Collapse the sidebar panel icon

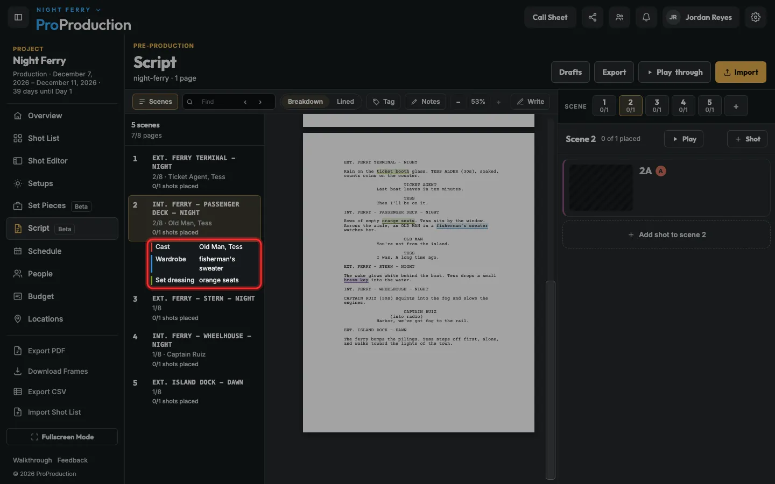tap(18, 17)
